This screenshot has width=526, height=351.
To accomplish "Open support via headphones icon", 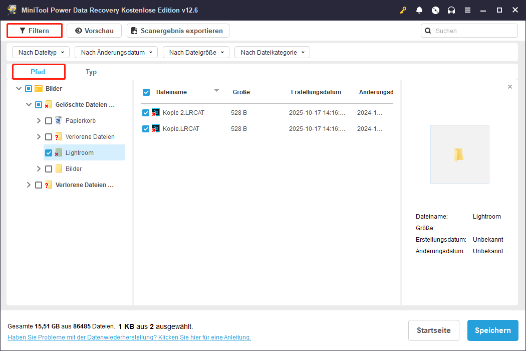I will 451,10.
